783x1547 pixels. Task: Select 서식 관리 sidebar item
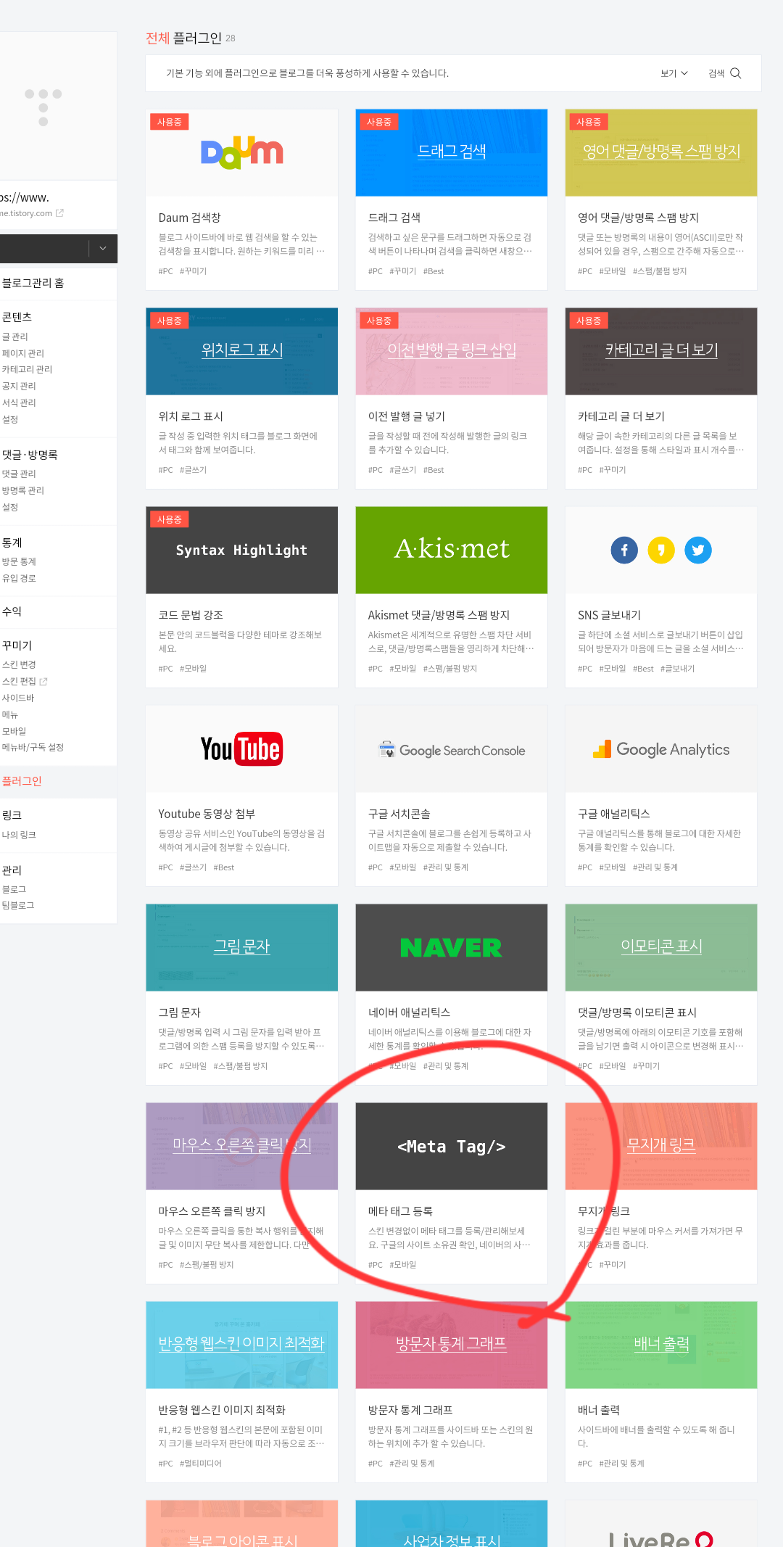point(19,403)
